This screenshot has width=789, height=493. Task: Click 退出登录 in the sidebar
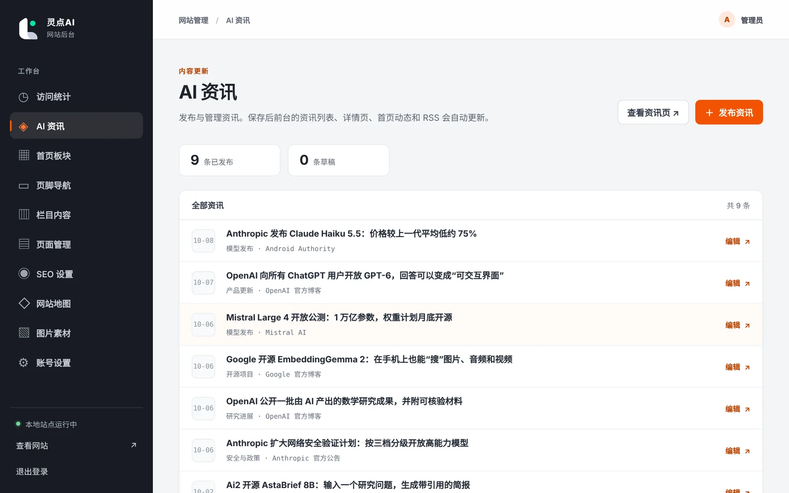[x=32, y=471]
